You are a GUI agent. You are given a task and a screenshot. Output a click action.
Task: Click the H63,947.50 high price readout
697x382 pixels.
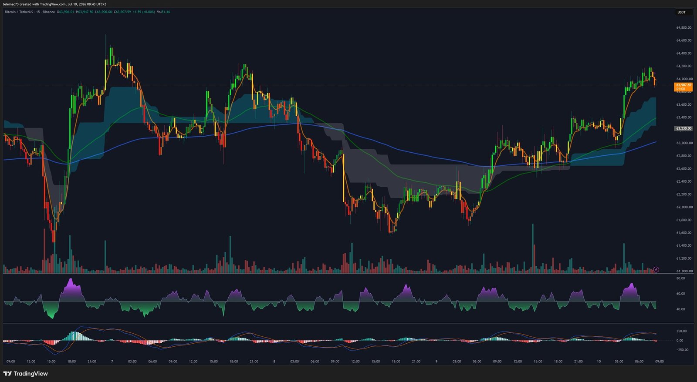(x=85, y=12)
